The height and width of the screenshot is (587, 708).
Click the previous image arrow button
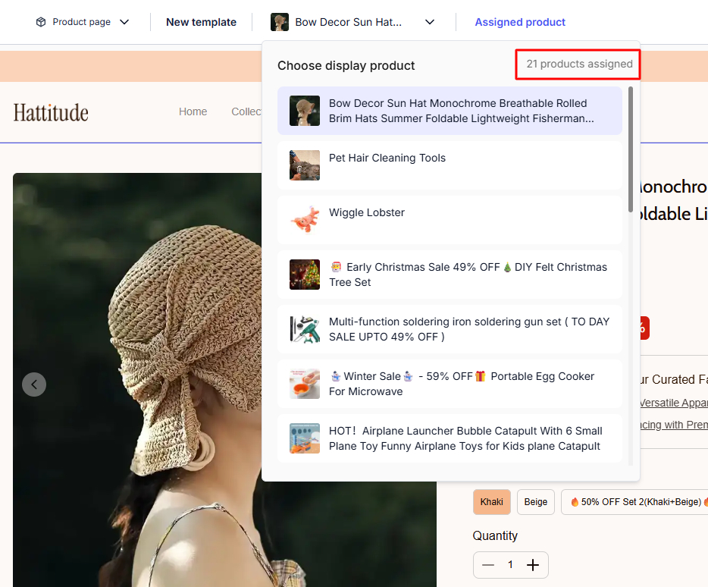(34, 385)
